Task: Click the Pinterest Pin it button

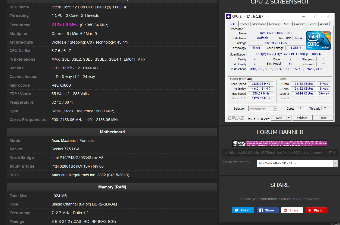Action: (x=316, y=210)
